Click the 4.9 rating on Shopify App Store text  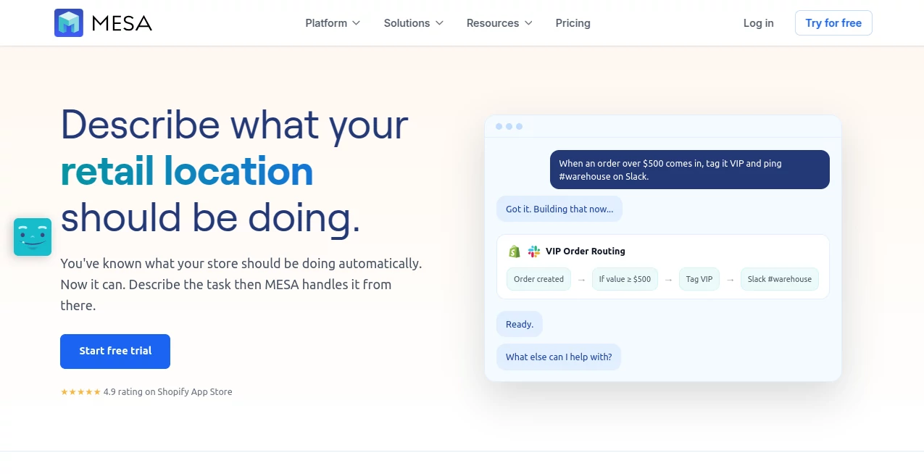click(167, 392)
